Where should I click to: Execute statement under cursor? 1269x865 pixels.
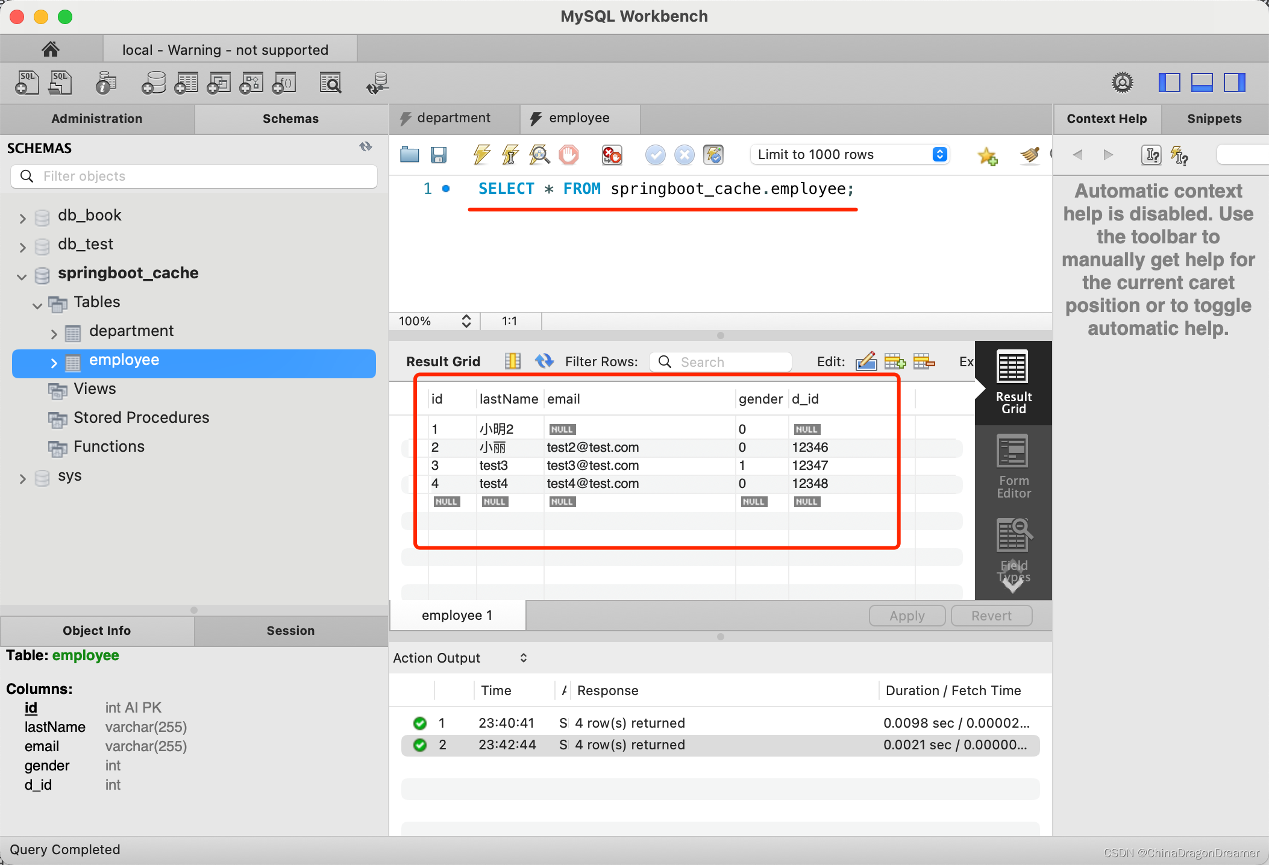point(510,155)
